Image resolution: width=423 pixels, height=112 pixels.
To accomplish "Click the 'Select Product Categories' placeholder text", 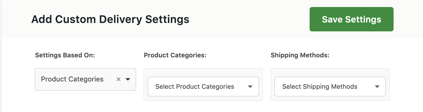I will 195,87.
